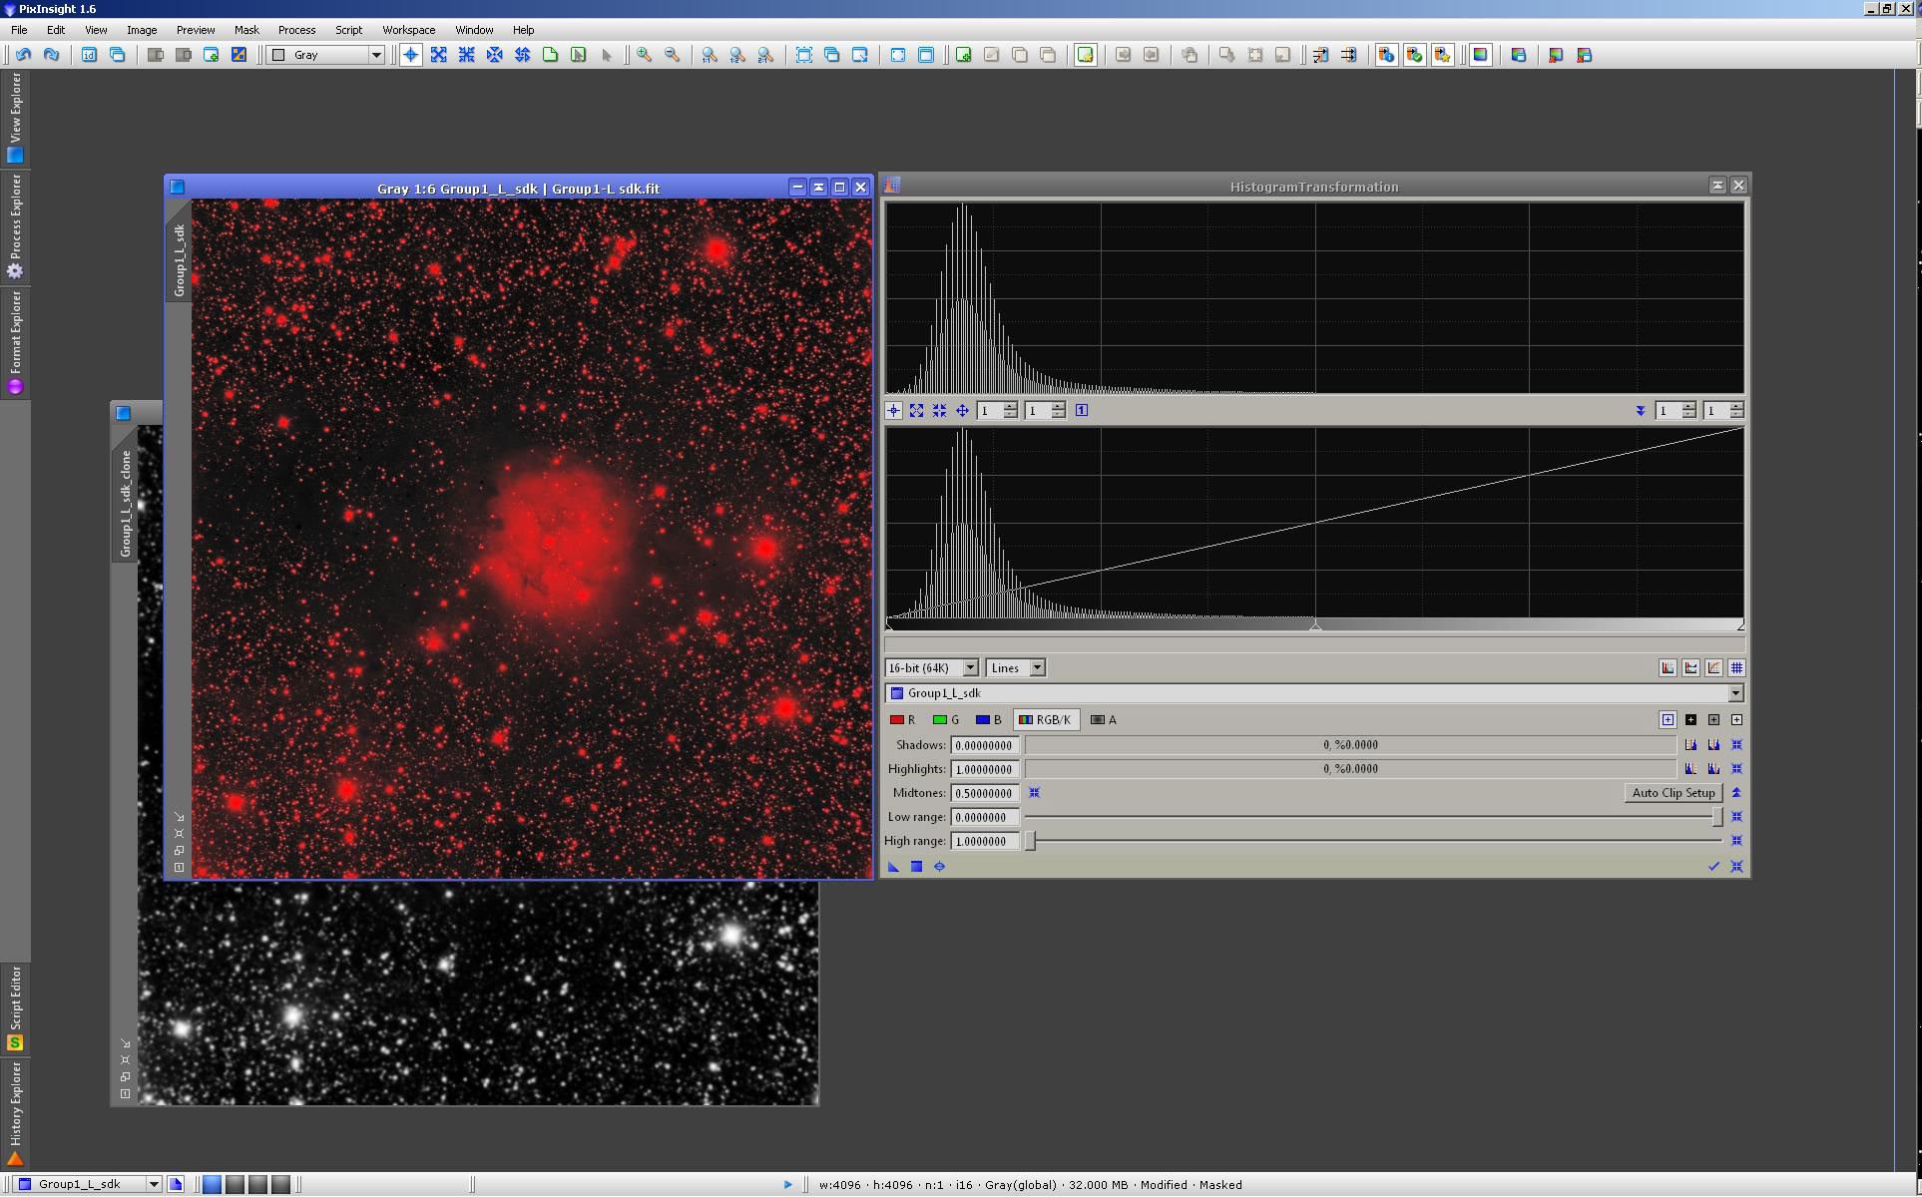This screenshot has height=1197, width=1922.
Task: Click the fit-view dashed rectangle toolbar icon
Action: coord(804,55)
